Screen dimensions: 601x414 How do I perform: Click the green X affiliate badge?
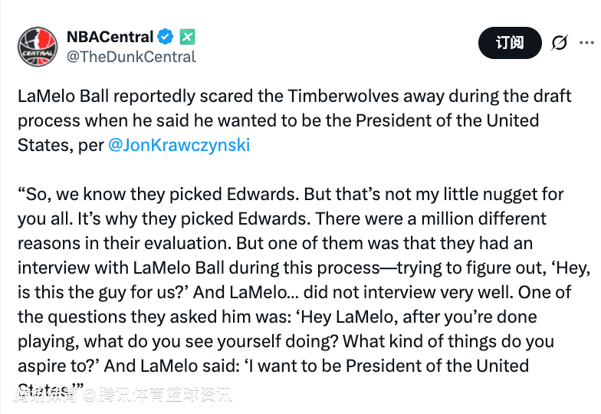click(x=188, y=36)
